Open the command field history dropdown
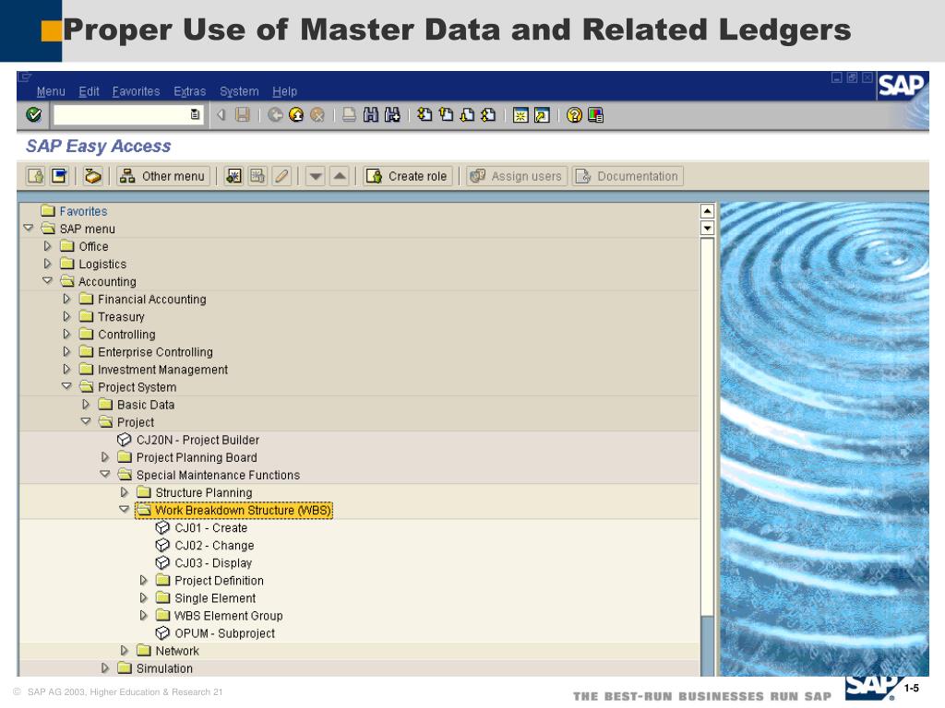This screenshot has height=708, width=945. coord(196,114)
